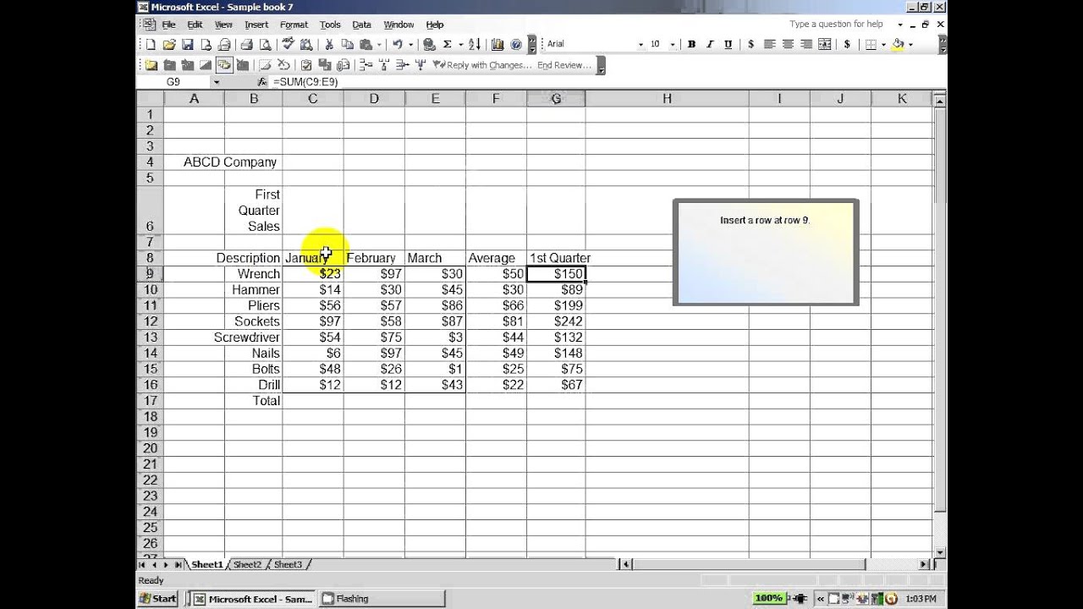
Task: Open the File menu
Action: 168,25
